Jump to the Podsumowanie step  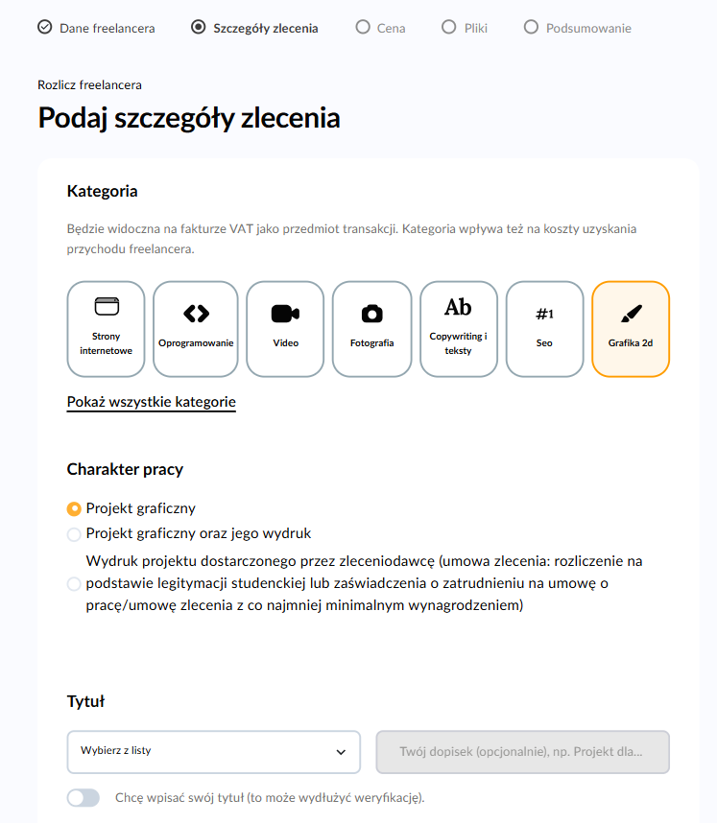click(578, 28)
